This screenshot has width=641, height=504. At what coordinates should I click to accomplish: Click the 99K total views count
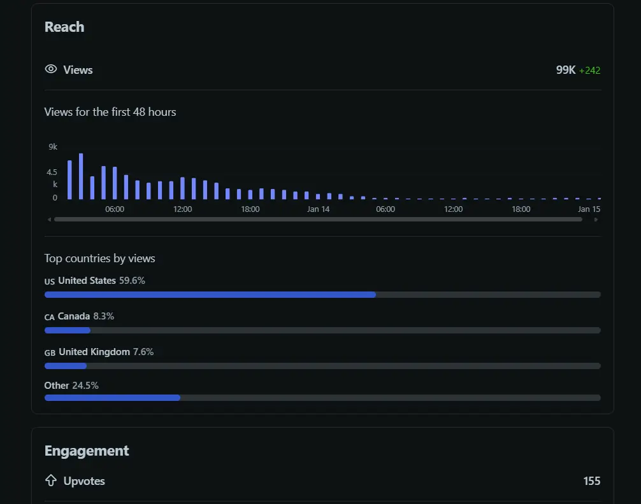tap(565, 70)
